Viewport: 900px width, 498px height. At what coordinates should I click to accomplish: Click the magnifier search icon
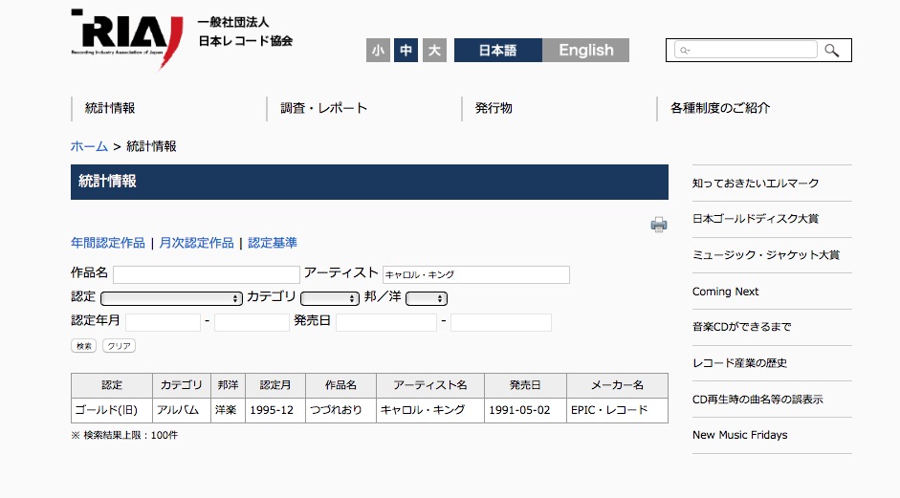tap(832, 51)
